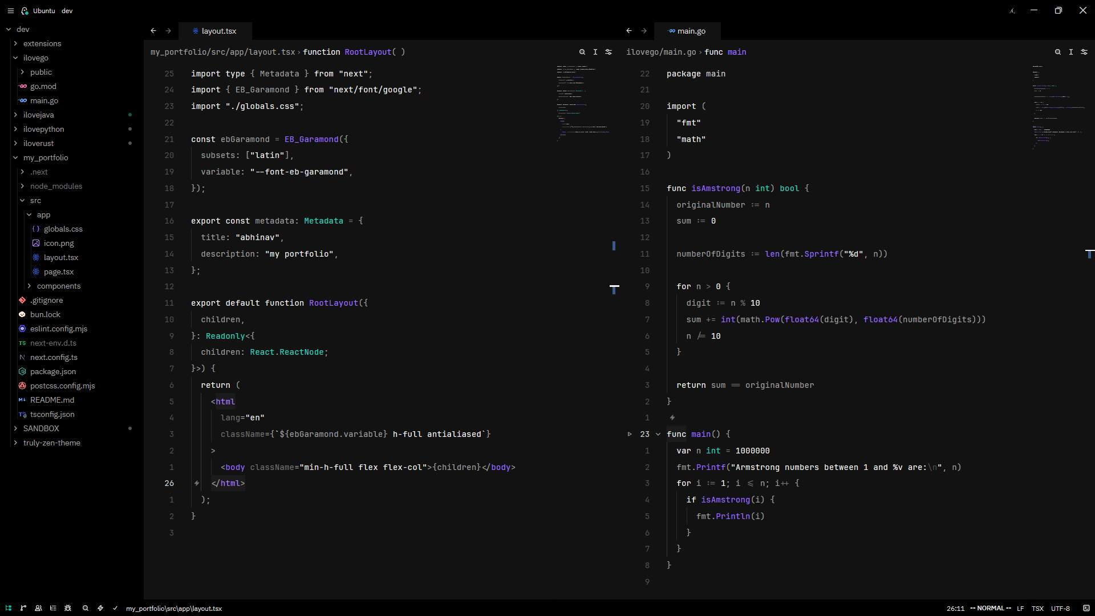Viewport: 1095px width, 616px height.
Task: Open package.json in the project tree
Action: coord(53,372)
